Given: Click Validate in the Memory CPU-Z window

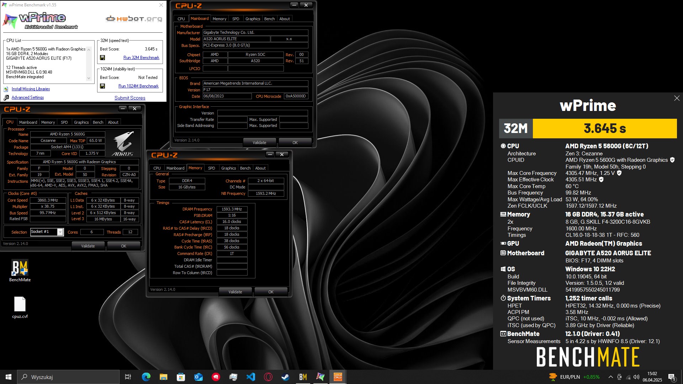Looking at the screenshot, I should tap(235, 292).
